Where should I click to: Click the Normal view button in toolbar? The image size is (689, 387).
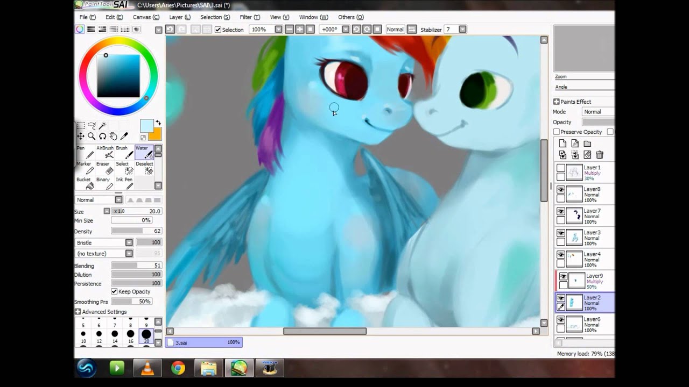(x=395, y=30)
